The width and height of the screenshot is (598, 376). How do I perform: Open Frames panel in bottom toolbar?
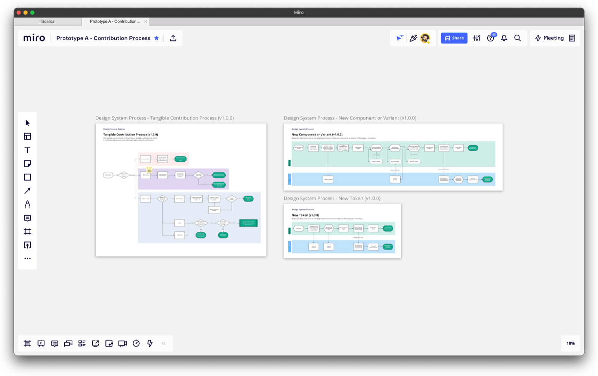tap(27, 344)
